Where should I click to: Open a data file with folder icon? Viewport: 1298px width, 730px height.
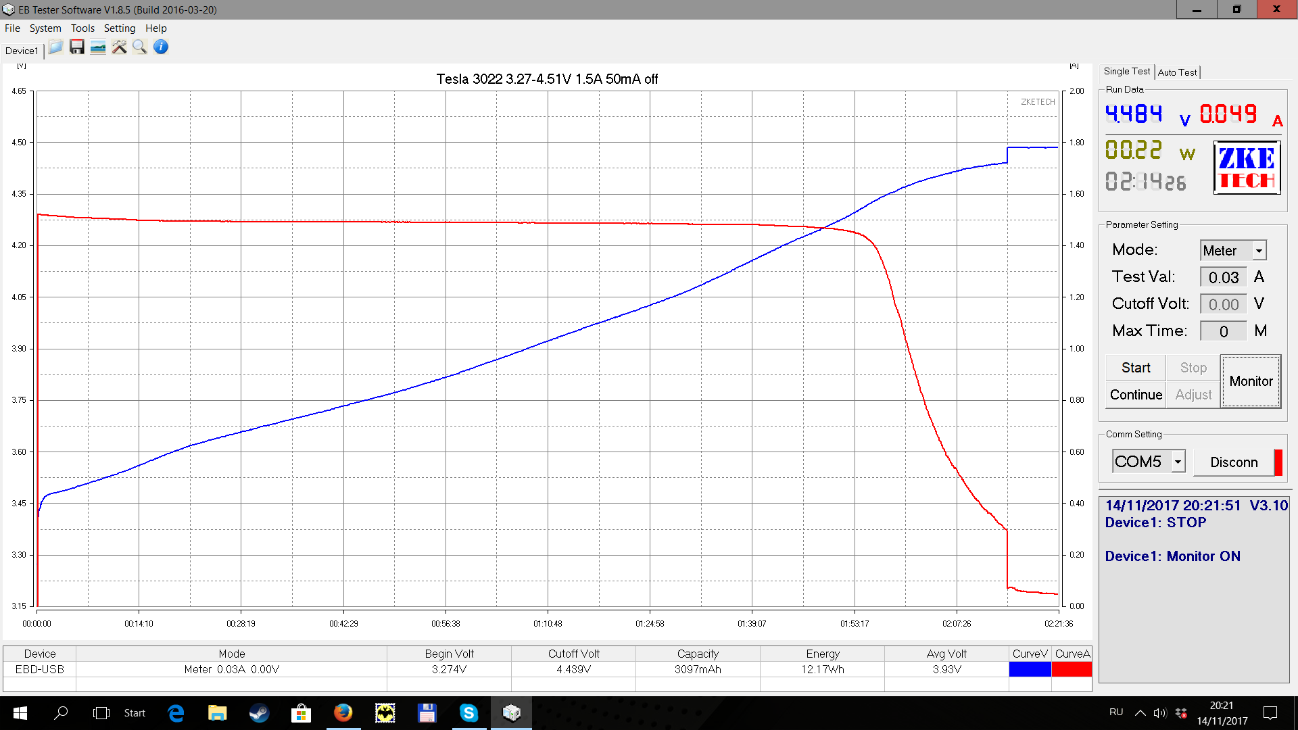pyautogui.click(x=55, y=47)
